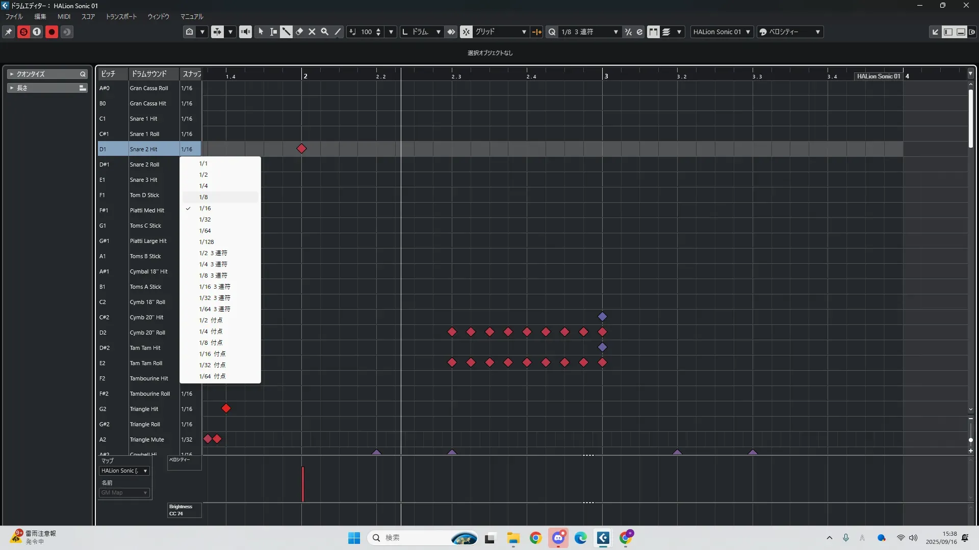Select the Zoom magnifier tool
The width and height of the screenshot is (979, 550).
pyautogui.click(x=324, y=32)
